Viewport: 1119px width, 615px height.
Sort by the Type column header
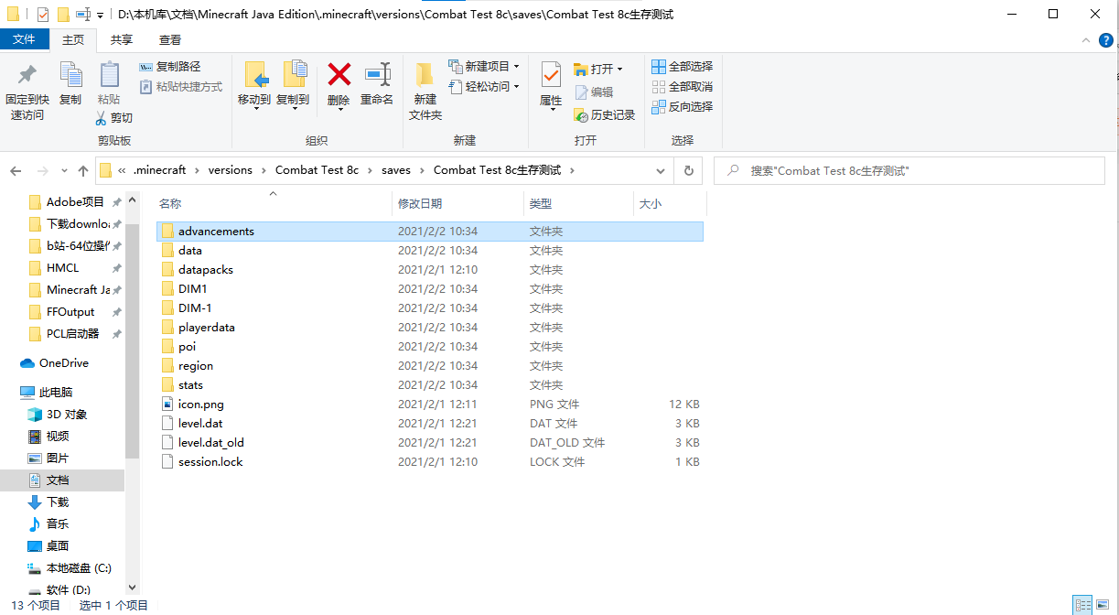[578, 203]
